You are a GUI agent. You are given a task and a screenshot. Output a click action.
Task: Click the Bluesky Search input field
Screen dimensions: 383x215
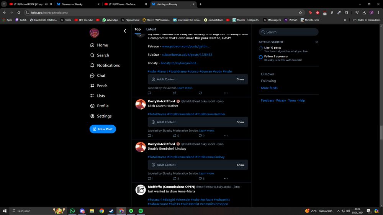click(288, 32)
